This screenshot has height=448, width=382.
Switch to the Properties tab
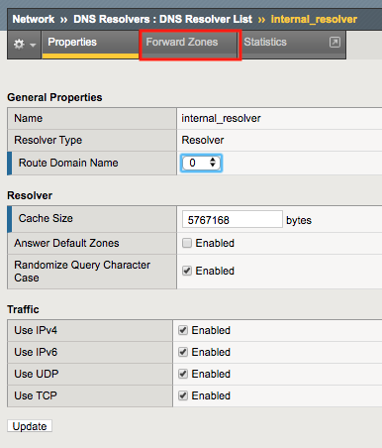coord(90,44)
